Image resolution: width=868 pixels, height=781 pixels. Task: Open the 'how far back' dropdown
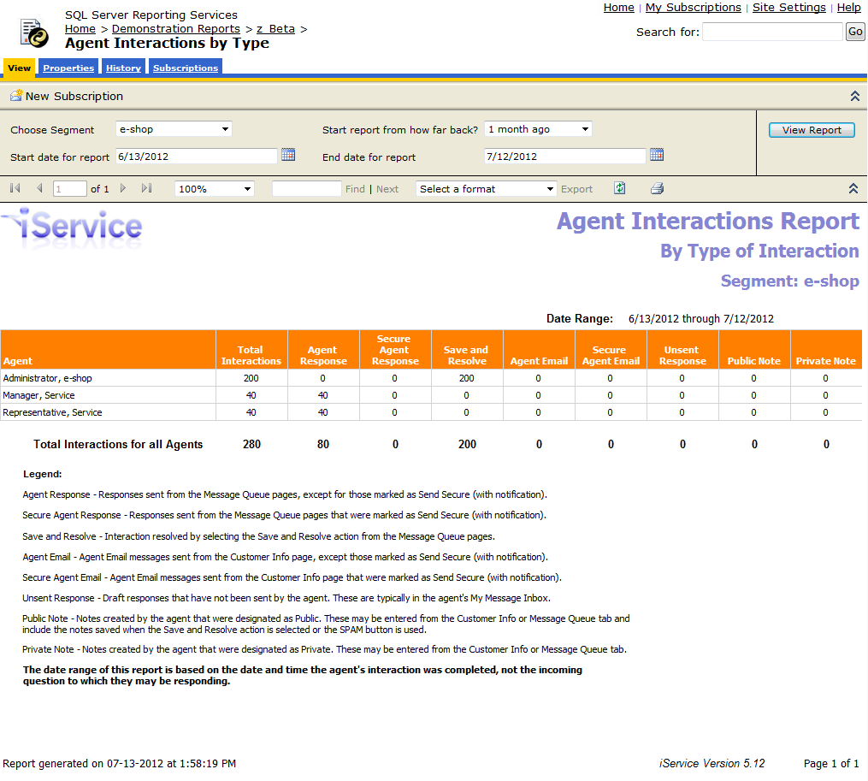pos(538,129)
